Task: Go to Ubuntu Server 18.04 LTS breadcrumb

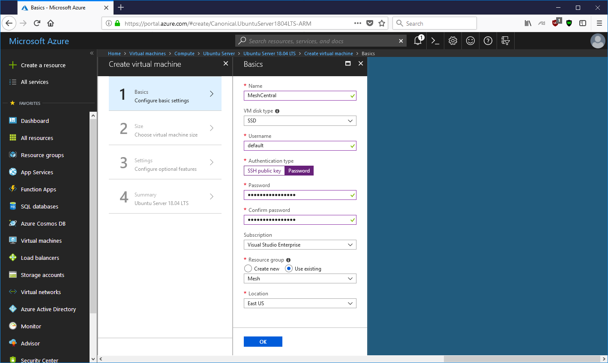Action: [x=270, y=54]
